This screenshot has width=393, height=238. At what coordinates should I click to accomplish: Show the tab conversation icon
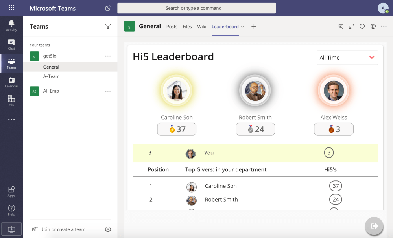pos(341,26)
